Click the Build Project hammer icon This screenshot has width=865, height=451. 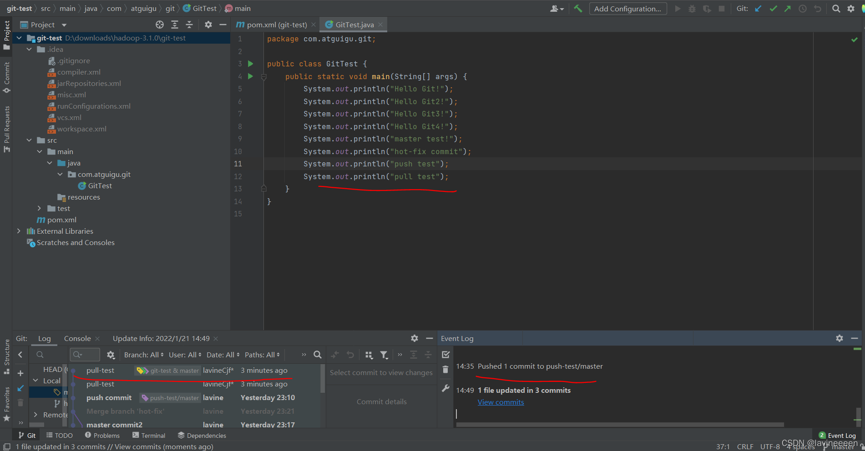[578, 8]
